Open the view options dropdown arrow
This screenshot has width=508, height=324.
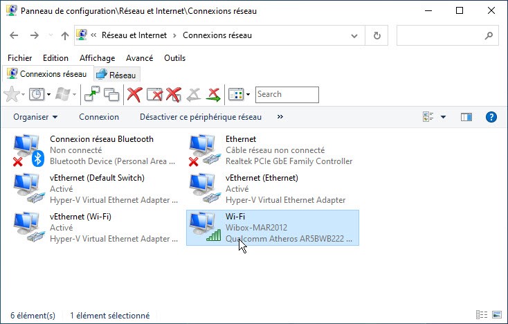click(443, 117)
